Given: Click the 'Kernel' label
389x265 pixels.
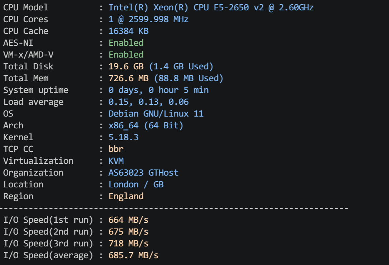Looking at the screenshot, I should click(18, 137).
